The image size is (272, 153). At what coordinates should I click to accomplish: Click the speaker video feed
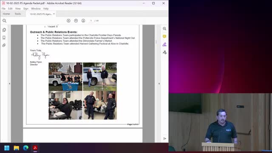pyautogui.click(x=220, y=122)
